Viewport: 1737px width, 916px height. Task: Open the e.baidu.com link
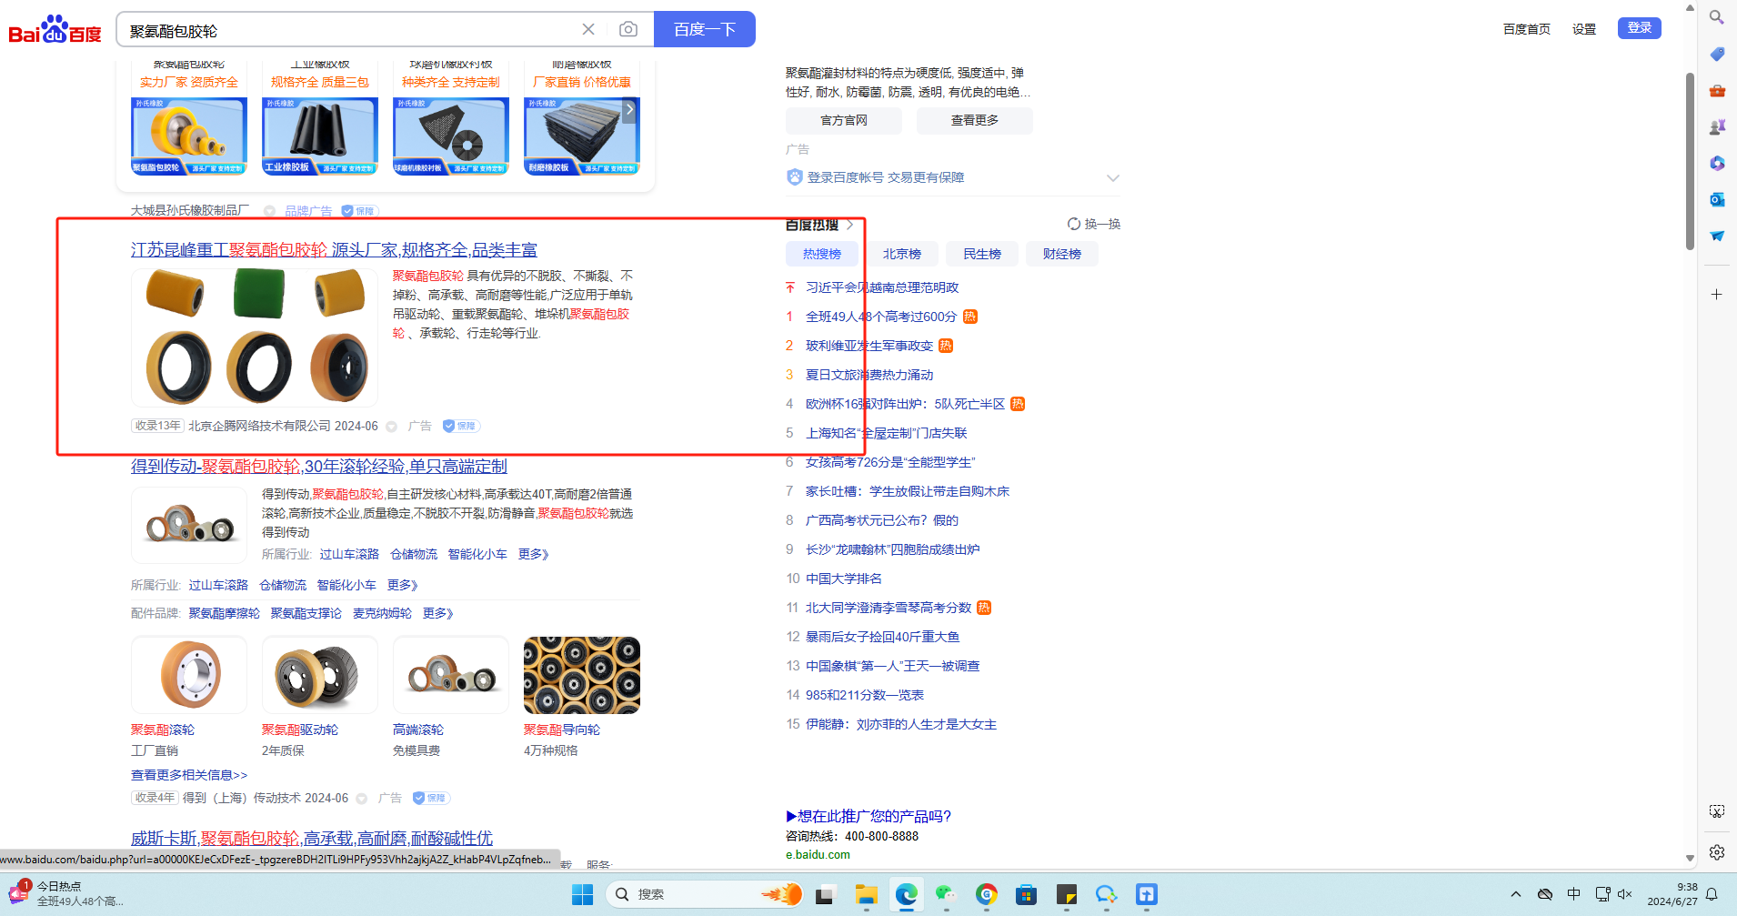[818, 854]
